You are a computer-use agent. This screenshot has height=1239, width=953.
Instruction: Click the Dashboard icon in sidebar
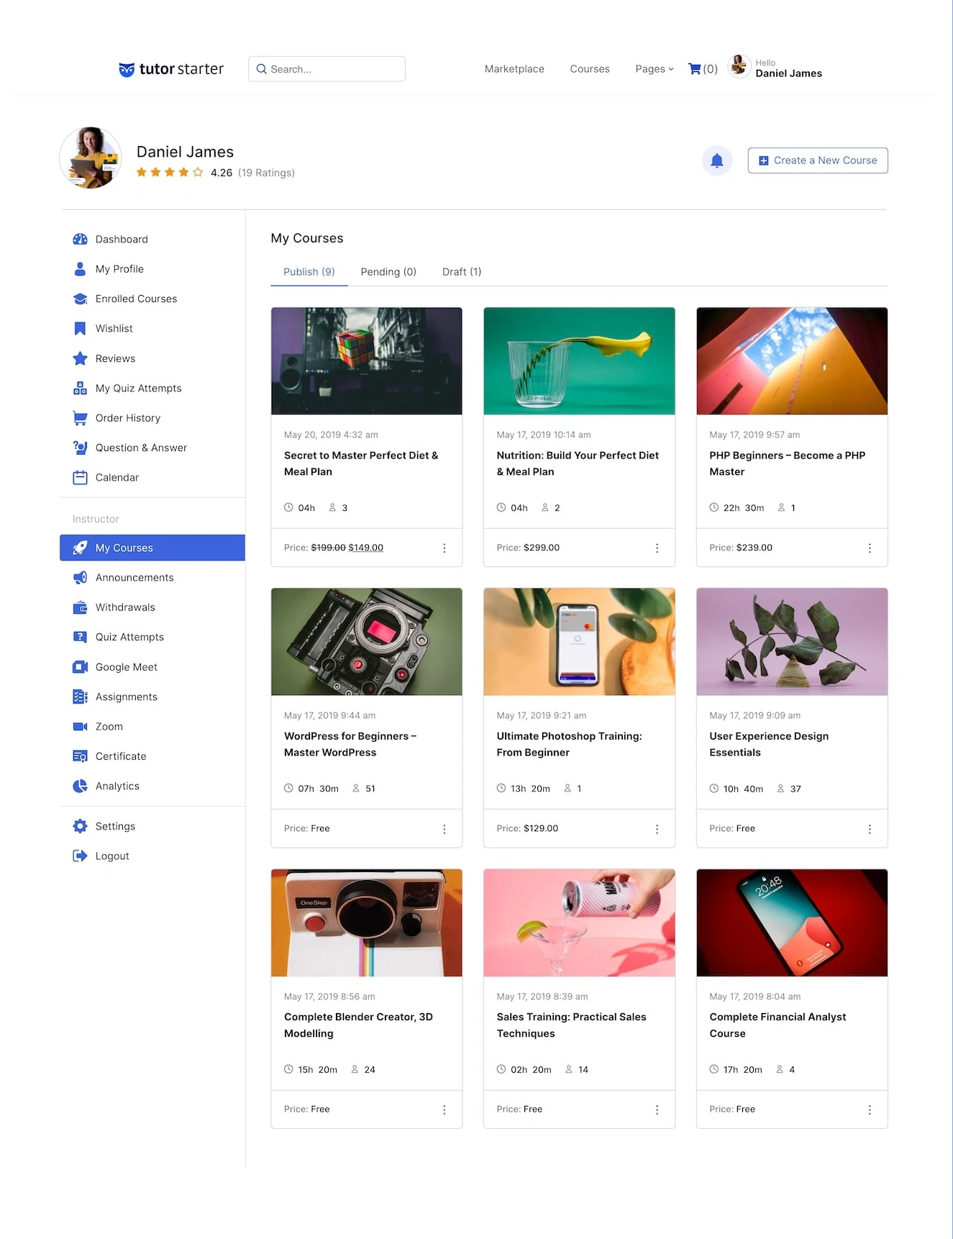tap(80, 239)
